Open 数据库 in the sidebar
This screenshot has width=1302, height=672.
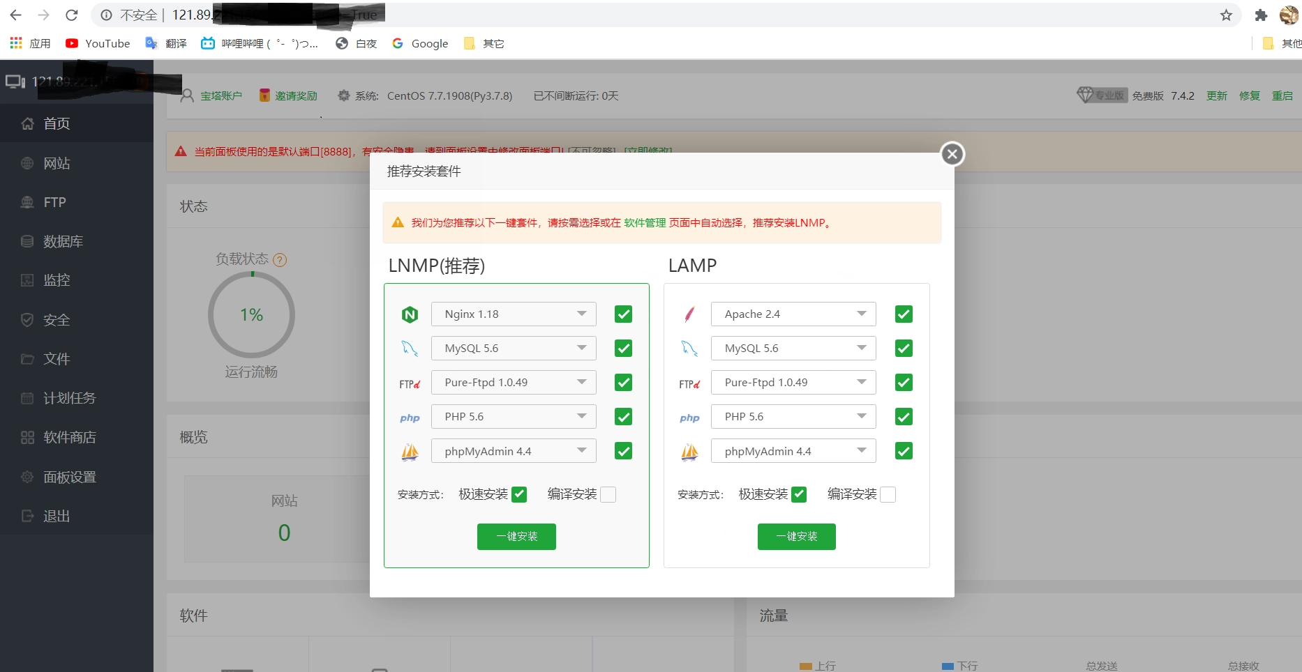(x=77, y=241)
